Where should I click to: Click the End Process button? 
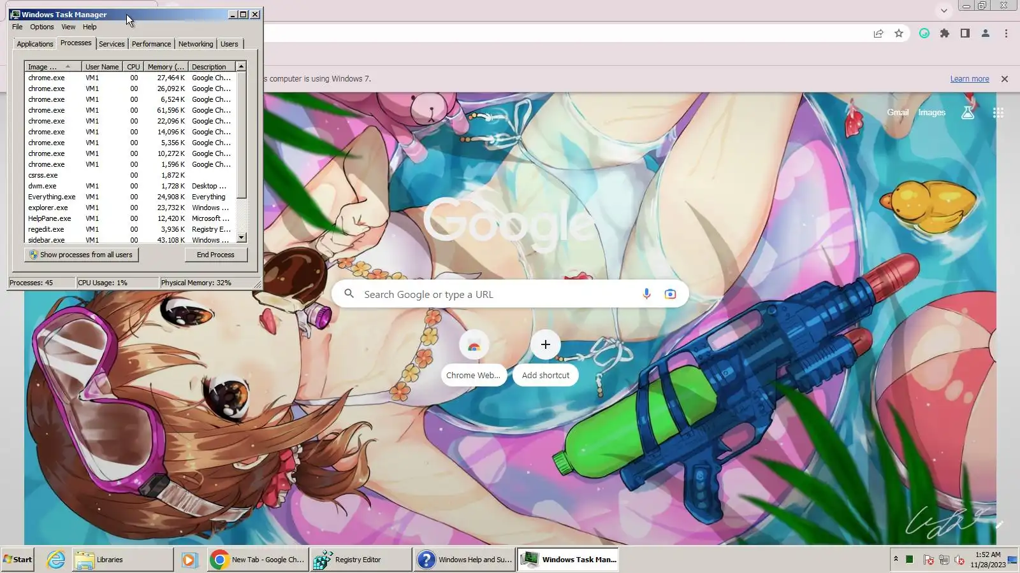click(x=215, y=255)
